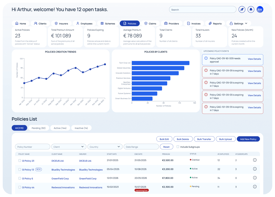Image resolution: width=275 pixels, height=197 pixels.
Task: View Details for Policy GAG-09-90-009
Action: 254,59
